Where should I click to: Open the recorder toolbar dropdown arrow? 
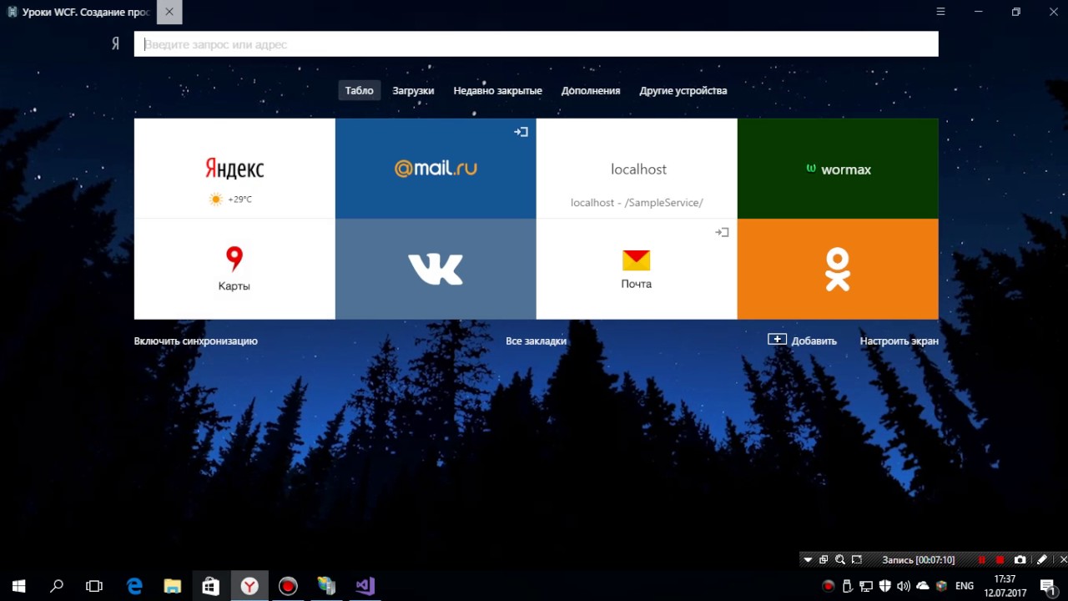click(x=807, y=560)
